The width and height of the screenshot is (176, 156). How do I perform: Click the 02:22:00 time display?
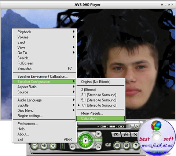pos(111,126)
